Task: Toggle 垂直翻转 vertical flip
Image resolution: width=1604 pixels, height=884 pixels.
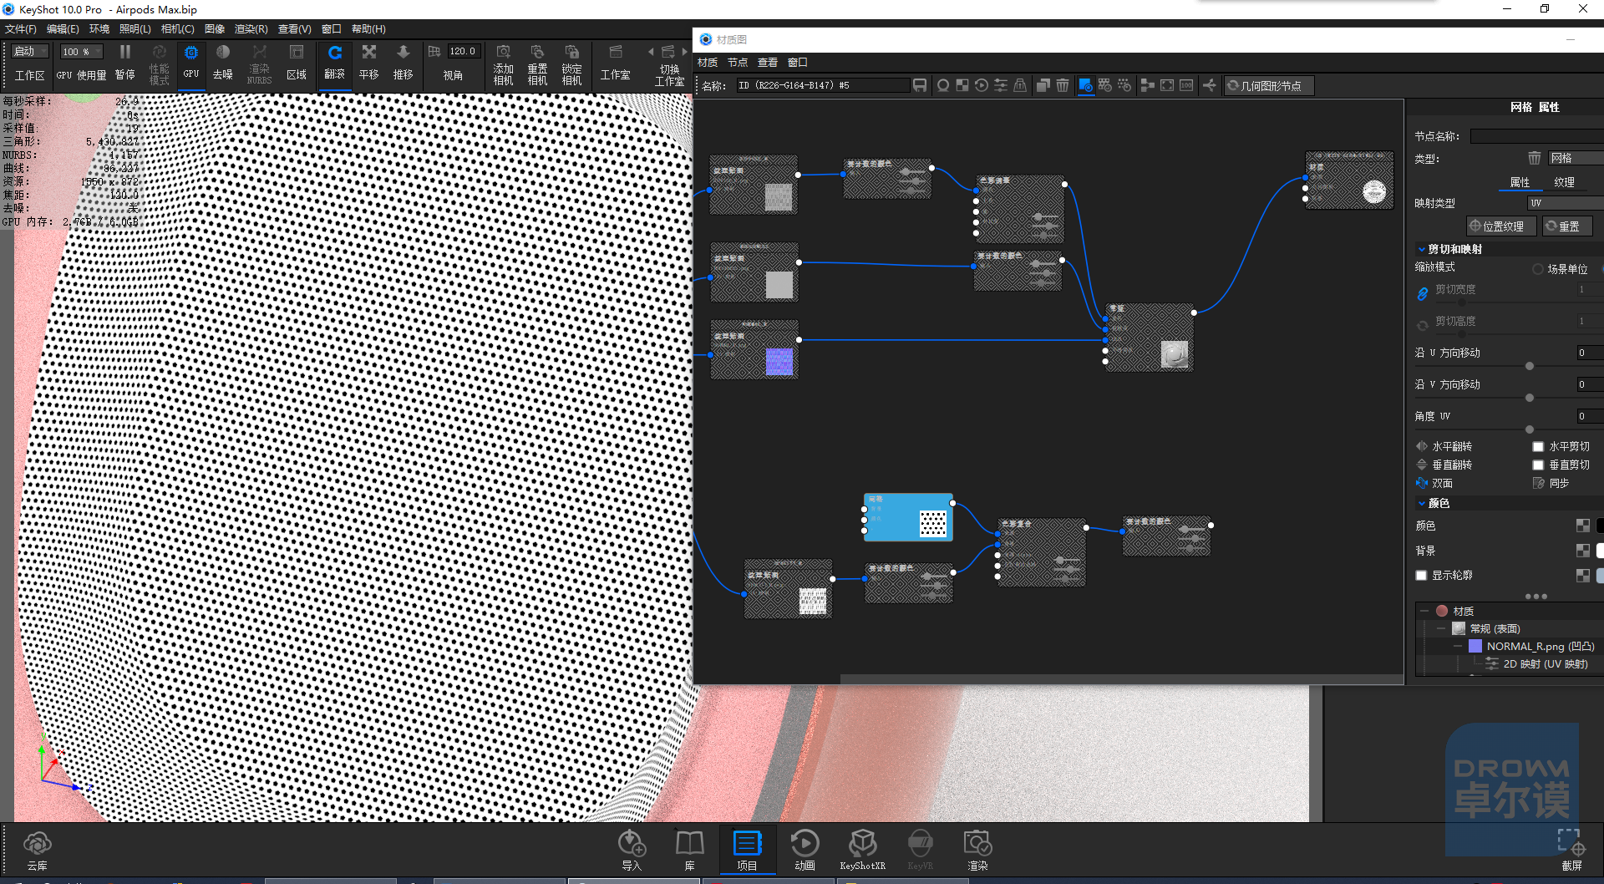Action: (x=1422, y=465)
